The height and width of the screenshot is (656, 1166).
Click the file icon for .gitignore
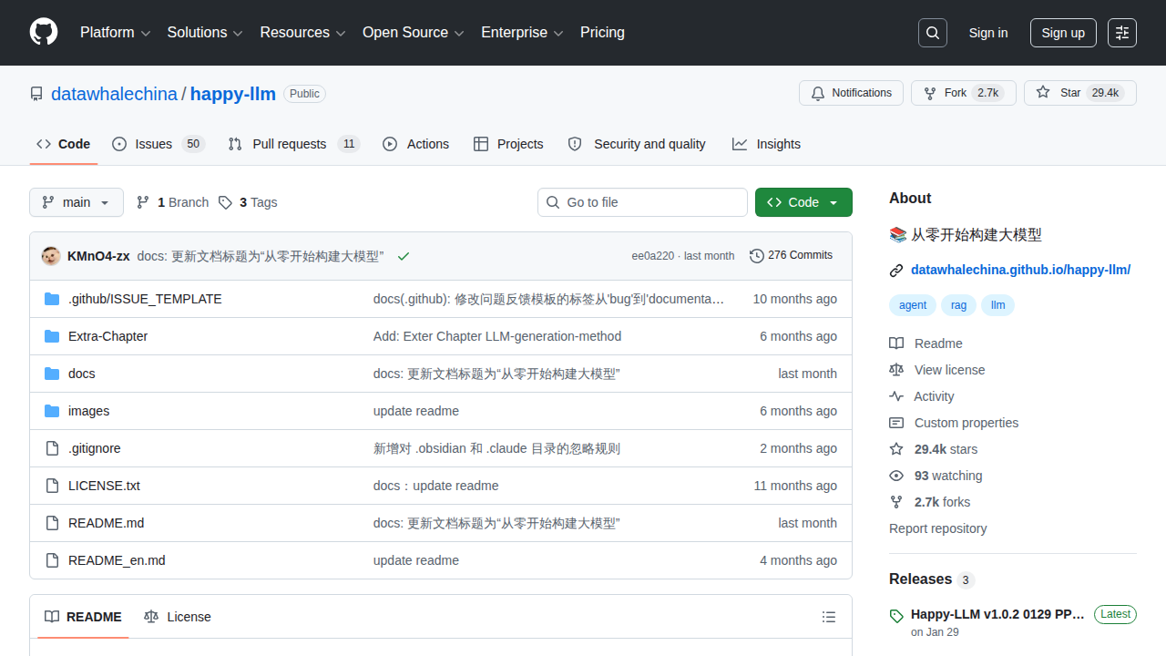pos(52,448)
